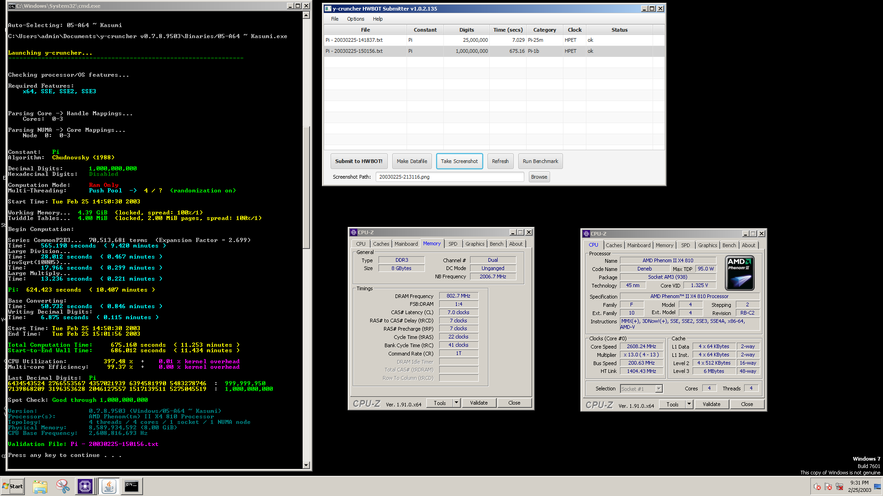Open the Start menu
The image size is (883, 496).
(x=12, y=486)
